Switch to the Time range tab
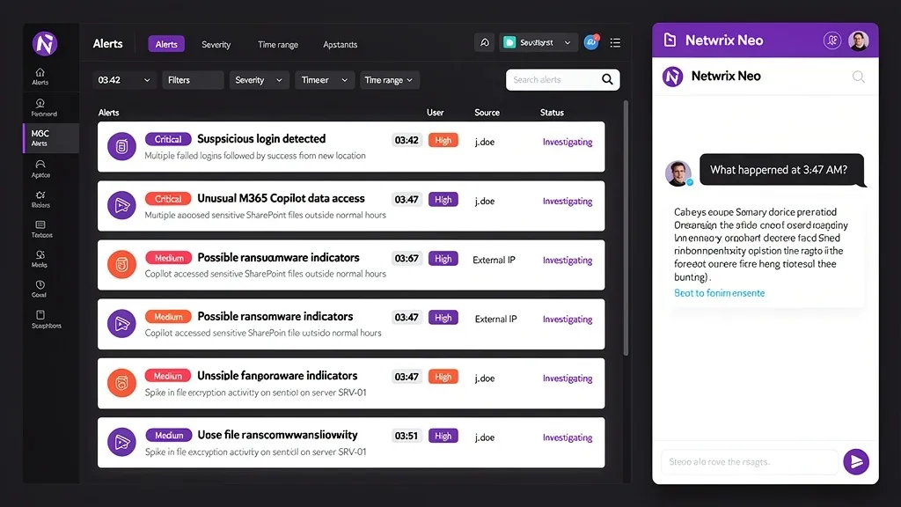This screenshot has height=507, width=901. 277,44
